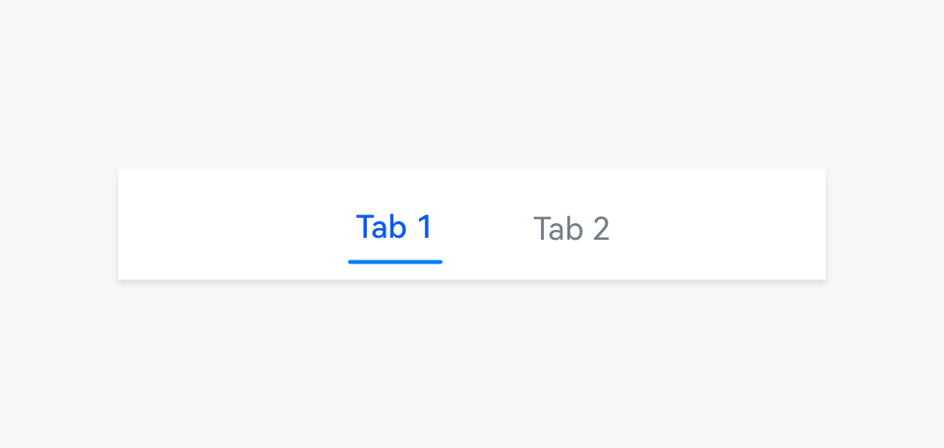The width and height of the screenshot is (944, 448).
Task: Click the word "Tab" in the gray tab
Action: coord(559,230)
